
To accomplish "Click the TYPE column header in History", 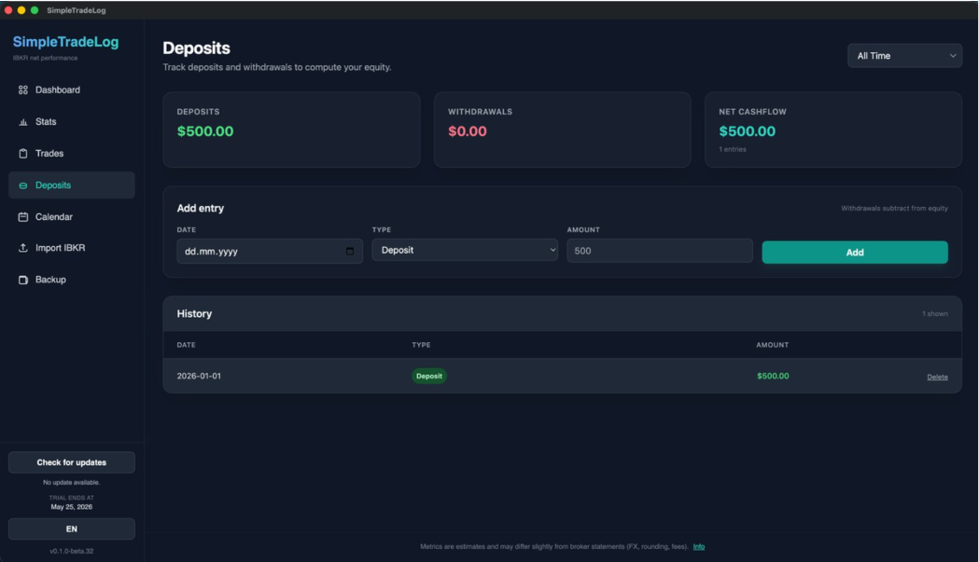I will click(x=421, y=345).
